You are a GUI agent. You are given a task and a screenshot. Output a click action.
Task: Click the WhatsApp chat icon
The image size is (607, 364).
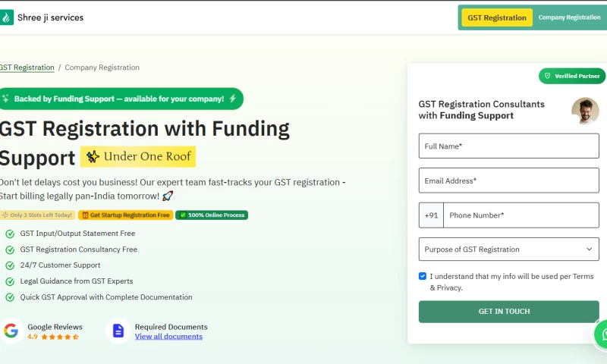click(602, 333)
